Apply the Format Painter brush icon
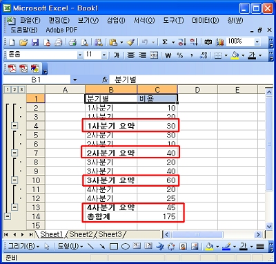This screenshot has height=264, width=276. pyautogui.click(x=131, y=42)
